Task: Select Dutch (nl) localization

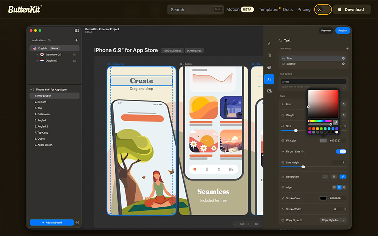Action: [x=51, y=61]
